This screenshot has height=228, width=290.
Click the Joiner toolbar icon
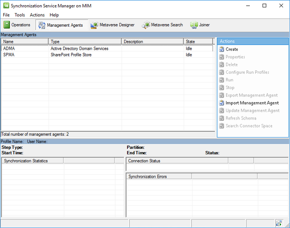pyautogui.click(x=194, y=25)
